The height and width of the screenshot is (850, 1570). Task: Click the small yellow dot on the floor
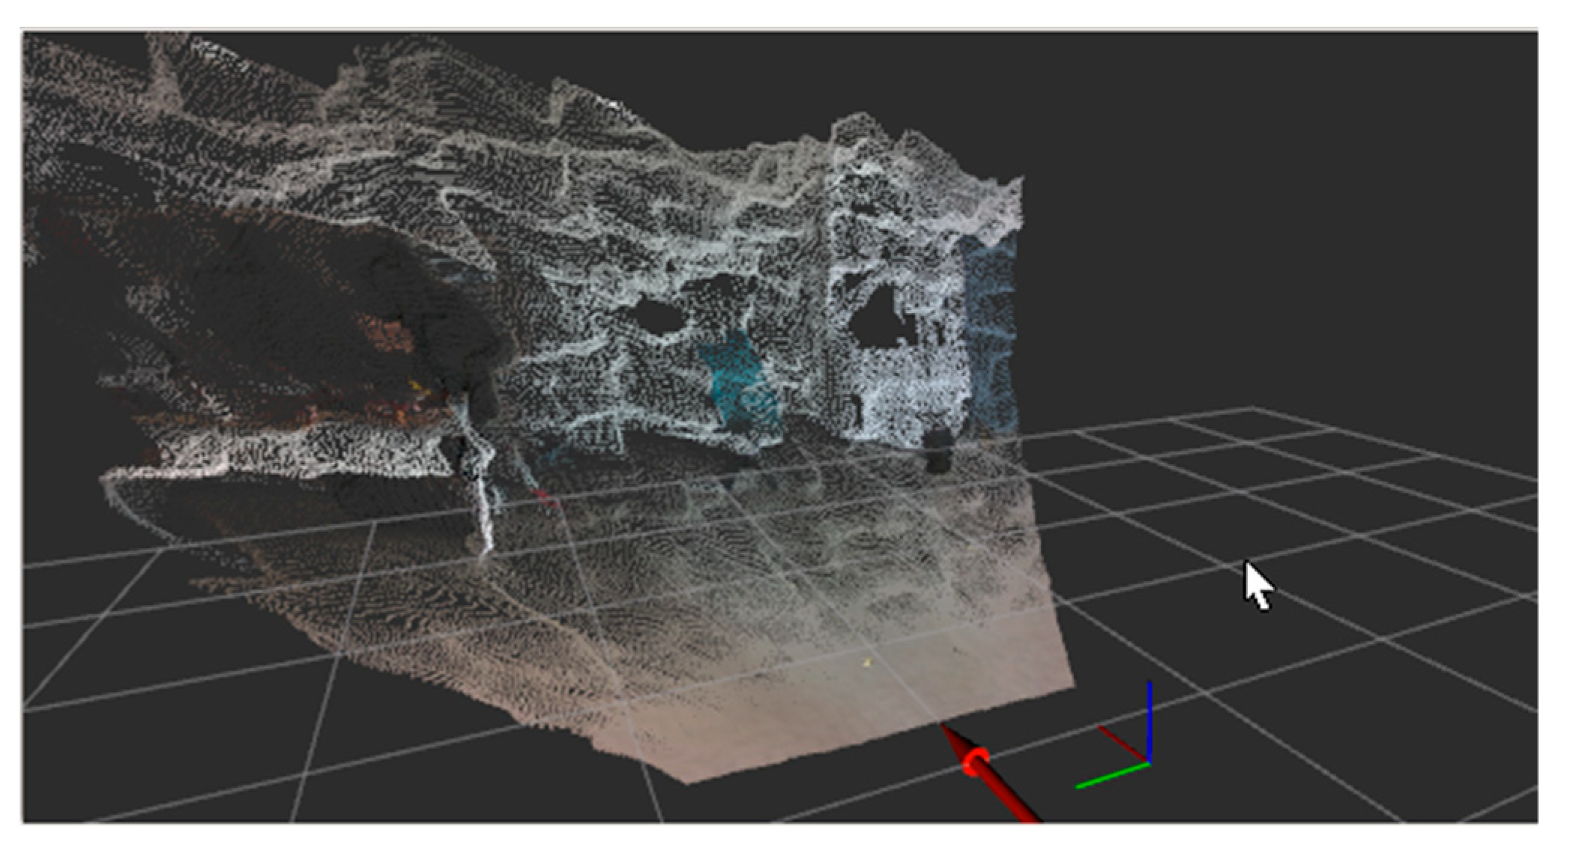point(867,662)
